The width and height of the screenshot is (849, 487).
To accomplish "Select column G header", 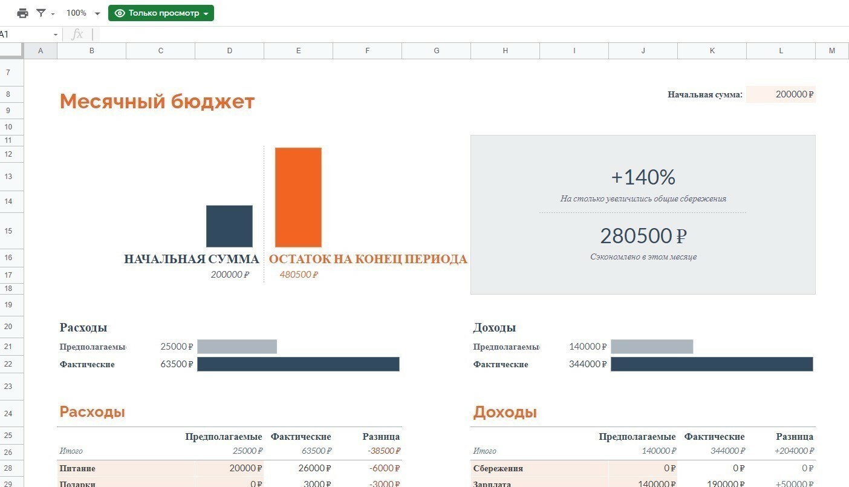I will 437,51.
